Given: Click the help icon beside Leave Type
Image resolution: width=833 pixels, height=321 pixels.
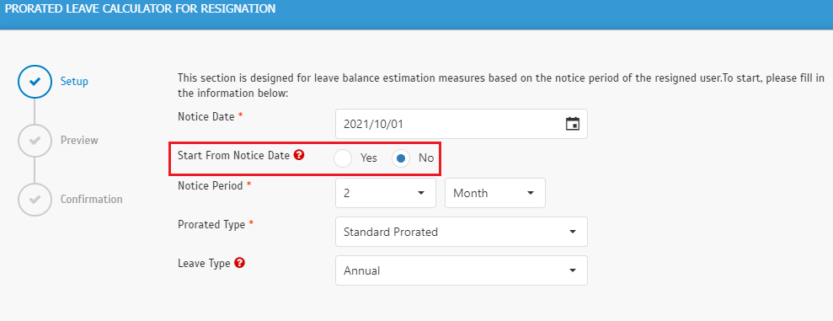Looking at the screenshot, I should [239, 263].
